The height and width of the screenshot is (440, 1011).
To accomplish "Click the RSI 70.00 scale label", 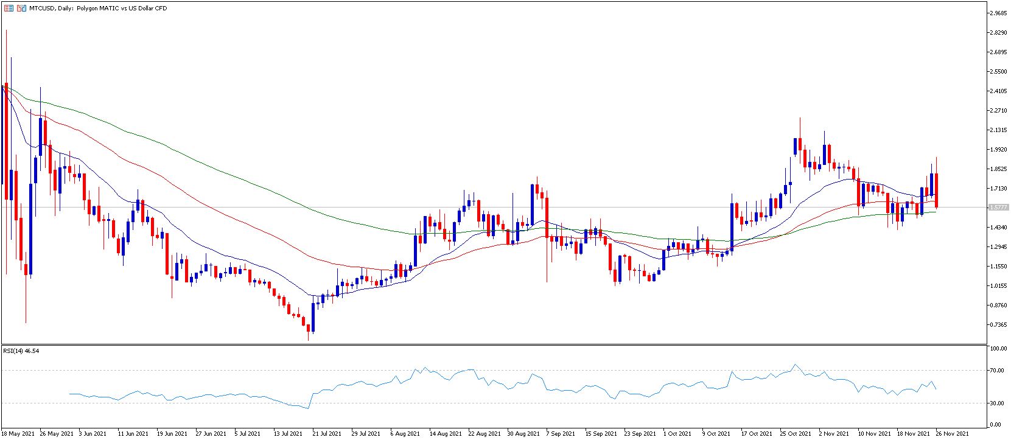I will pos(997,370).
